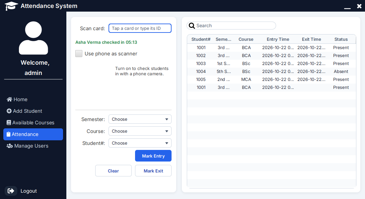The image size is (365, 199).
Task: Open the Student# combo box
Action: click(140, 143)
